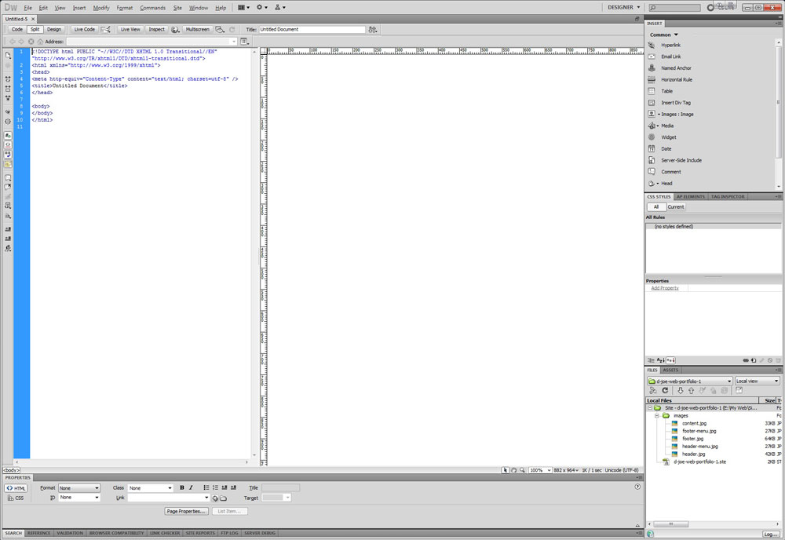Open the Modify menu
The width and height of the screenshot is (785, 540).
[x=101, y=8]
